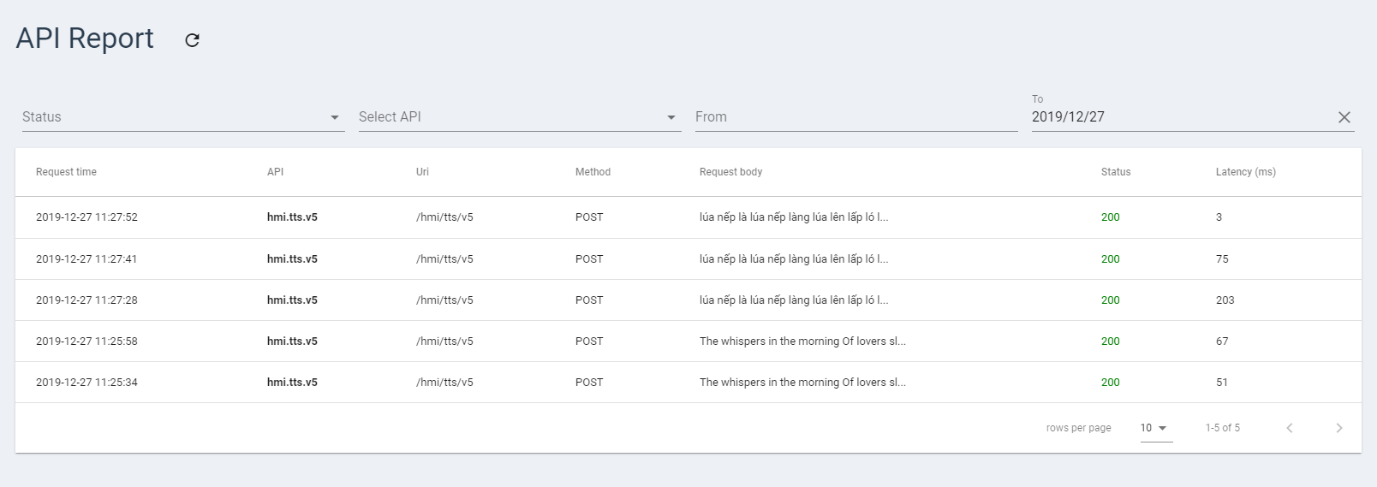Image resolution: width=1377 pixels, height=487 pixels.
Task: Clear the To date with X icon
Action: [x=1344, y=117]
